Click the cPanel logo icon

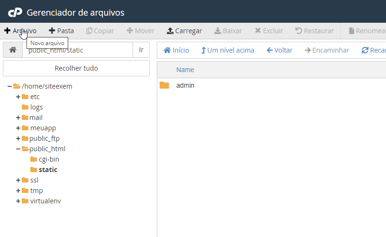(x=15, y=12)
